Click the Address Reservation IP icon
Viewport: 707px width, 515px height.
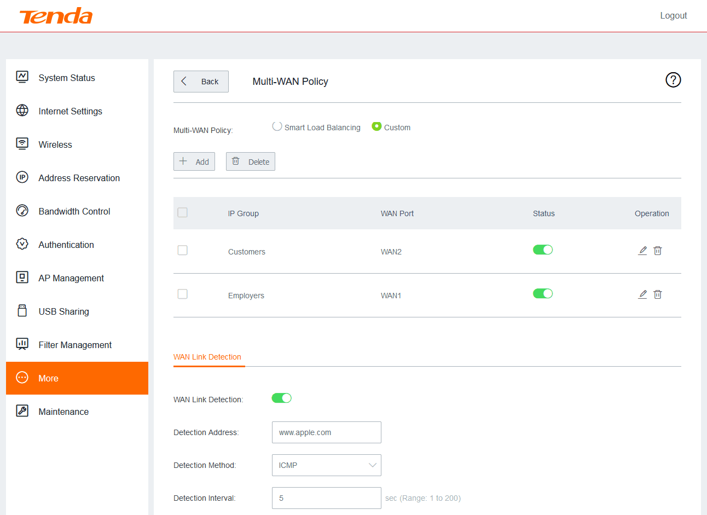pos(22,177)
